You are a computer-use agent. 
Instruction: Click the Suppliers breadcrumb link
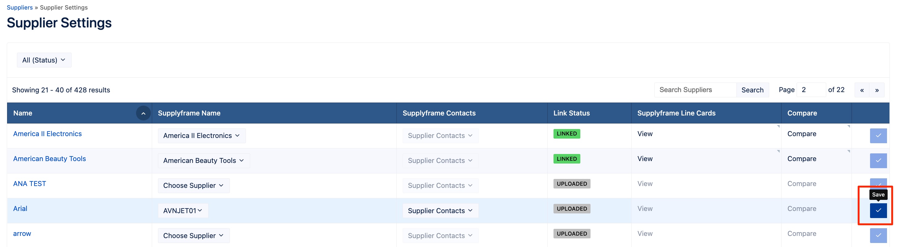click(x=19, y=7)
